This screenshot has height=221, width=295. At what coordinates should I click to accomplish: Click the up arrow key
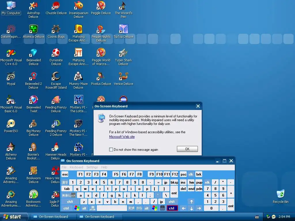(x=192, y=202)
